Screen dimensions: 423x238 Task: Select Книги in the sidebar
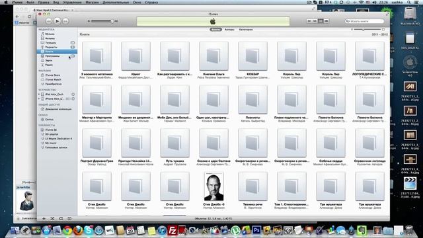(57, 52)
